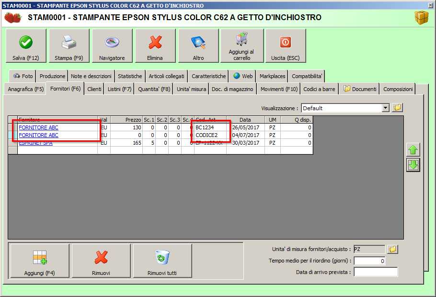The image size is (436, 297).
Task: Select the CODICE2 article code cell
Action: tap(210, 135)
